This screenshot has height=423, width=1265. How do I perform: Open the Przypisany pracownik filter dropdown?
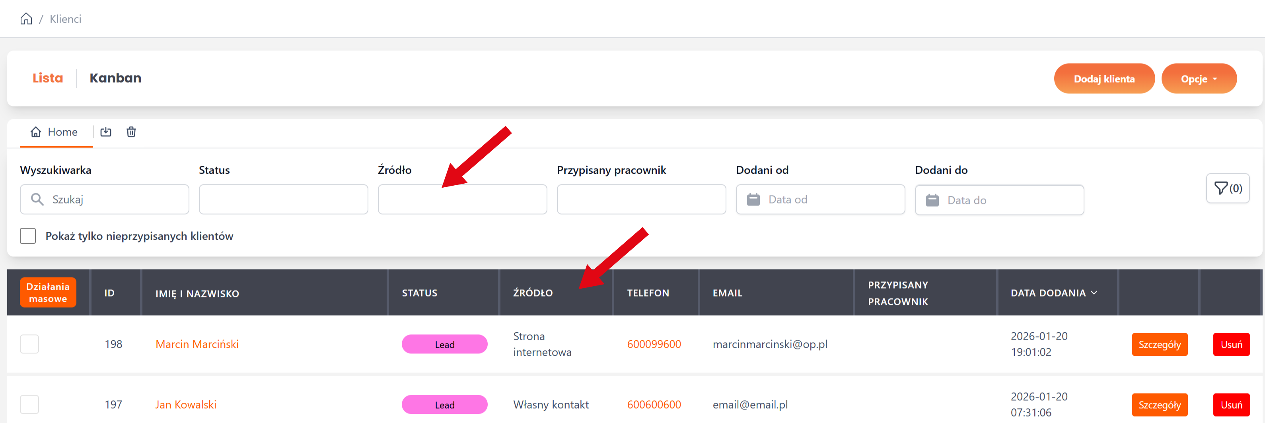(641, 199)
